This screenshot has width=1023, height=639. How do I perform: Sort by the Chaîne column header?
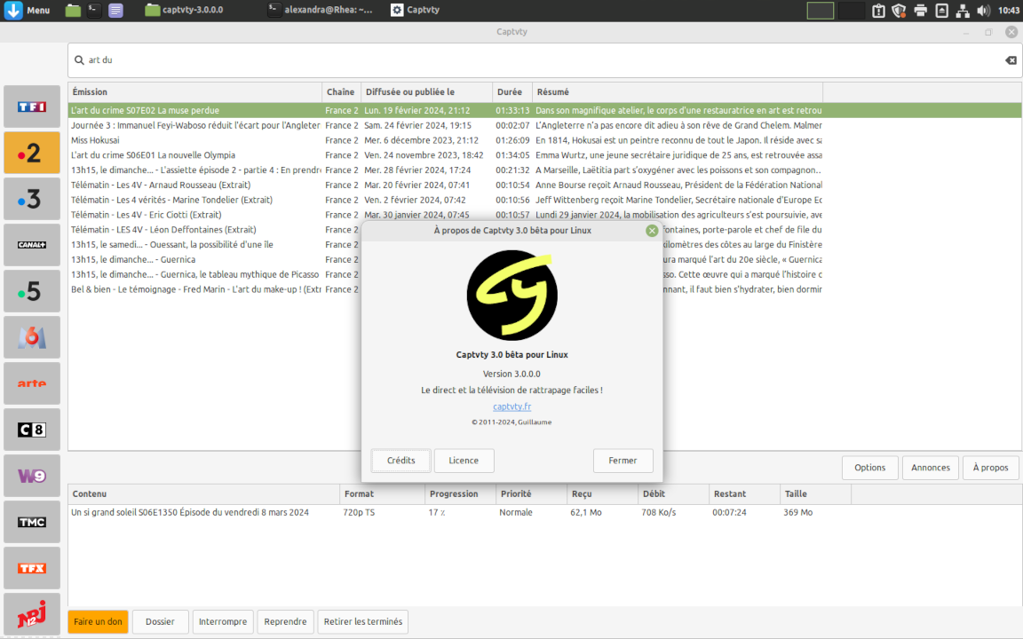tap(341, 92)
